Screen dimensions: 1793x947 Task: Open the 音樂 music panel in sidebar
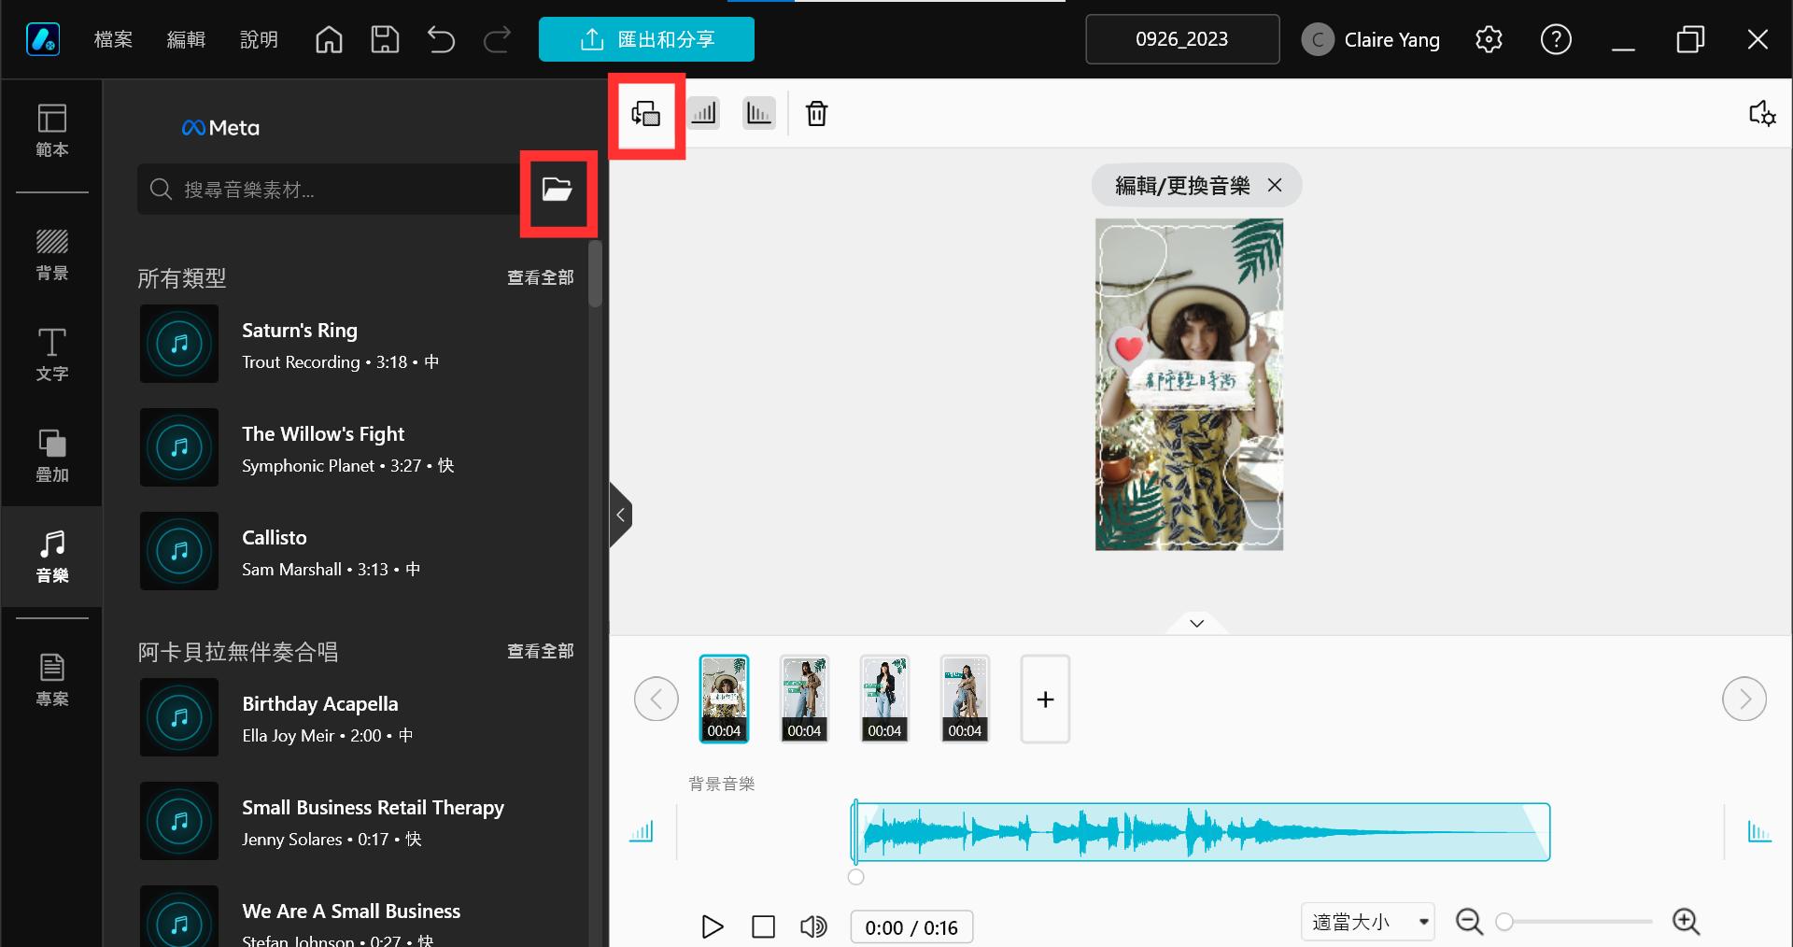pos(51,556)
